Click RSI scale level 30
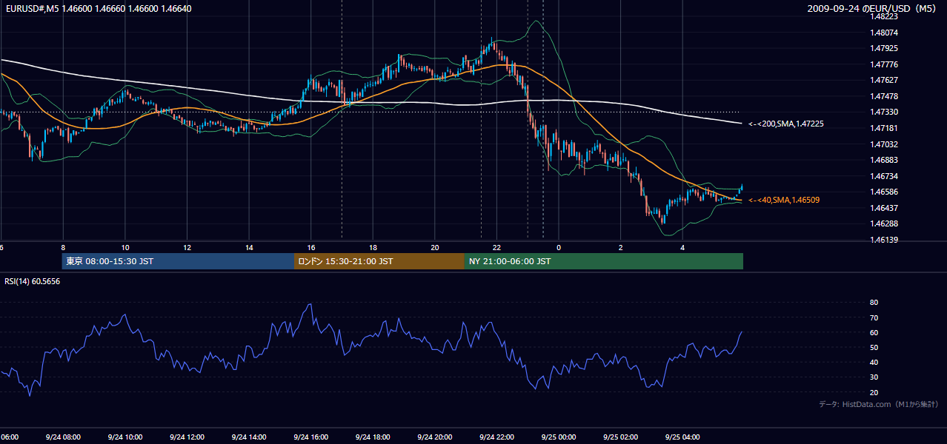947x444 pixels. [874, 377]
